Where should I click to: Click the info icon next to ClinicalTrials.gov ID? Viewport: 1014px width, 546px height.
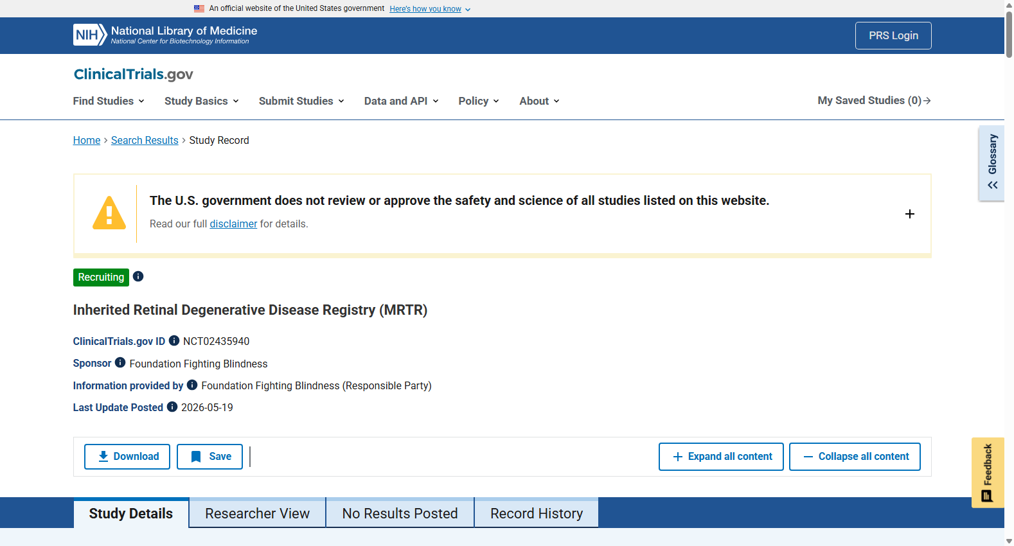point(174,340)
